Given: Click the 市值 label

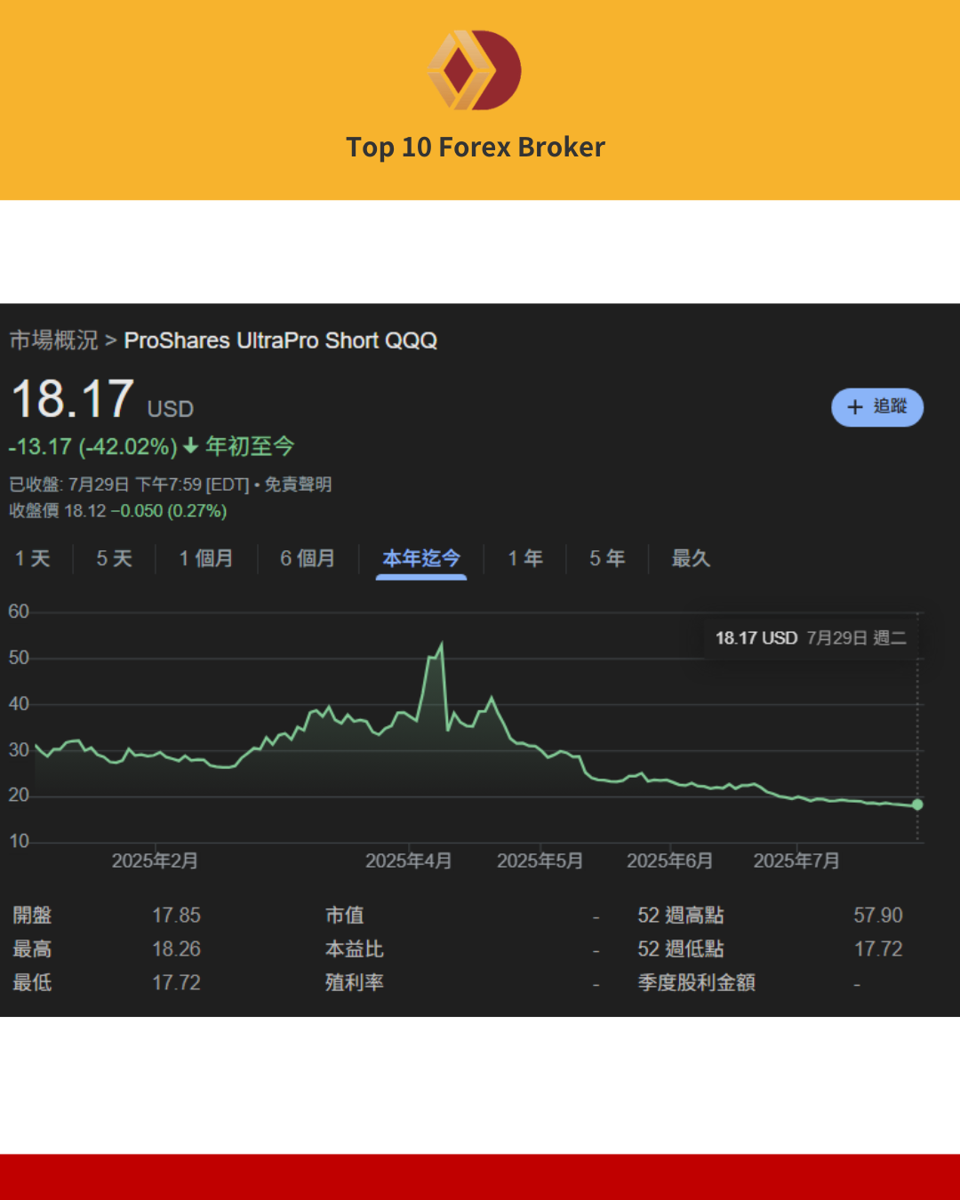Looking at the screenshot, I should (x=345, y=916).
